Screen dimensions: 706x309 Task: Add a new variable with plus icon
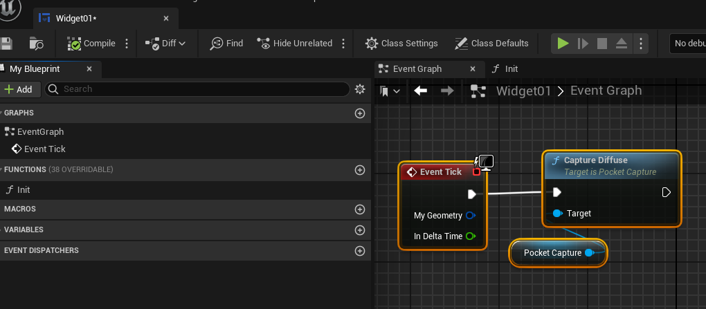[x=360, y=230]
